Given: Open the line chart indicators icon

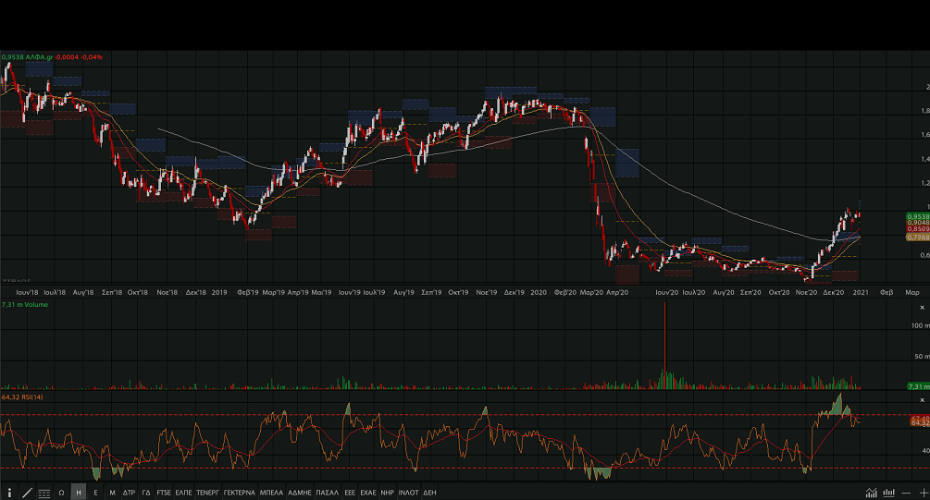Looking at the screenshot, I should (x=871, y=493).
